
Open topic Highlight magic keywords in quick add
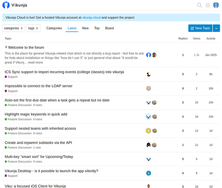pyautogui.click(x=36, y=114)
